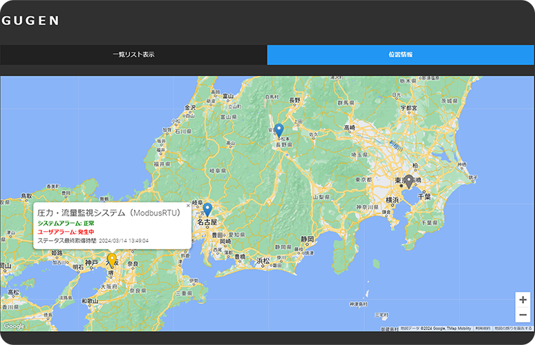This screenshot has height=345, width=535.
Task: Click the orange alarm pin at Osaka
Action: [x=112, y=259]
